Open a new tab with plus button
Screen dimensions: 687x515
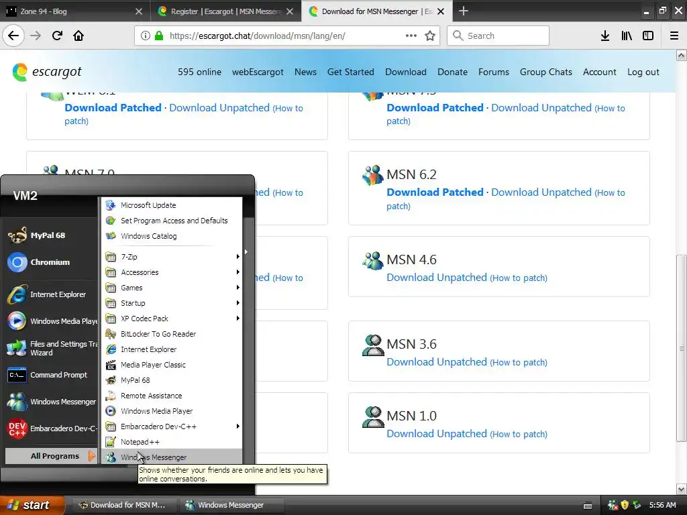463,11
